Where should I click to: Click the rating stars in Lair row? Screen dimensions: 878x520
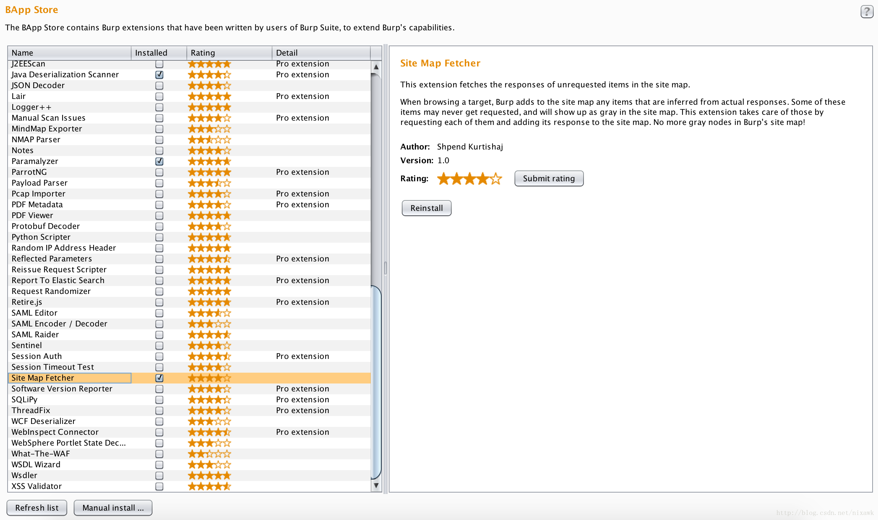pyautogui.click(x=209, y=96)
